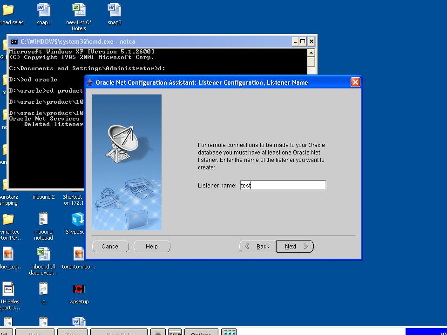
Task: Select the ip text file icon
Action: pos(43,289)
